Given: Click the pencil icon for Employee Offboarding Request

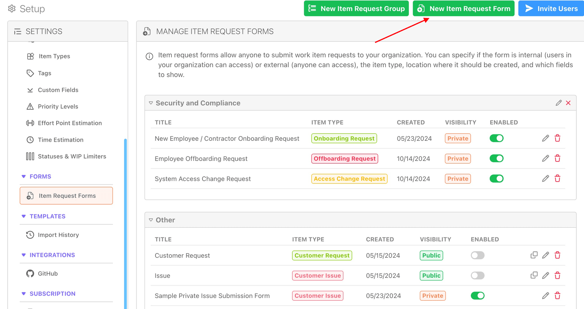Looking at the screenshot, I should point(546,158).
